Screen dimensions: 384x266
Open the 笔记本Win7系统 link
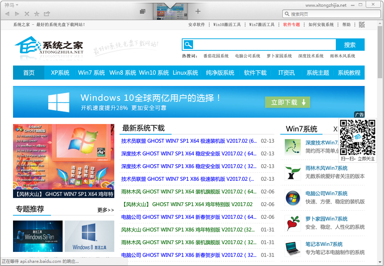point(324,244)
